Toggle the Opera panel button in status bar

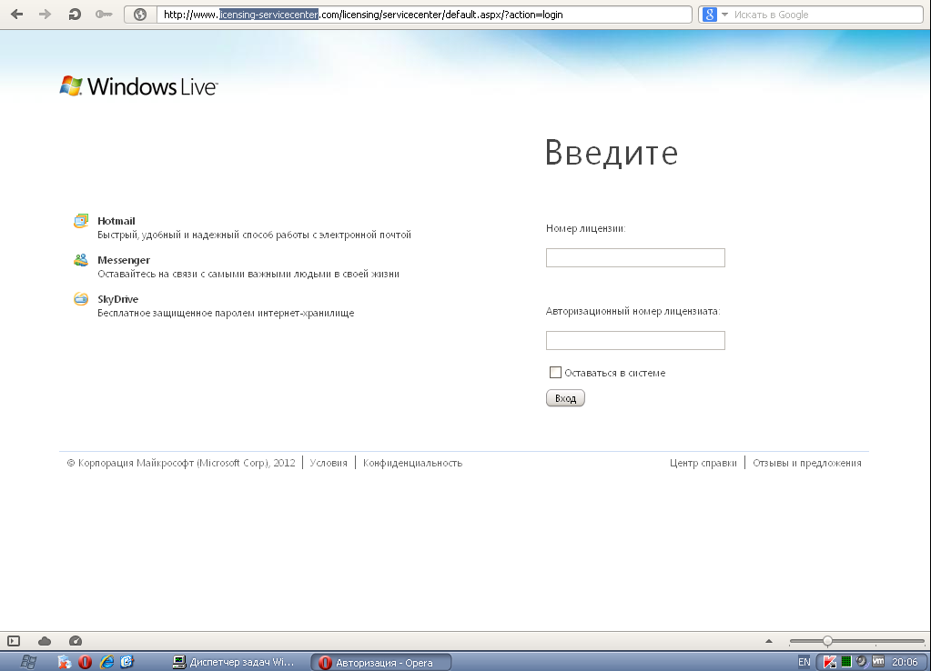(14, 641)
